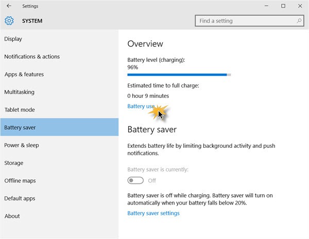Image resolution: width=309 pixels, height=239 pixels.
Task: Focus the Find a setting box
Action: pyautogui.click(x=249, y=21)
